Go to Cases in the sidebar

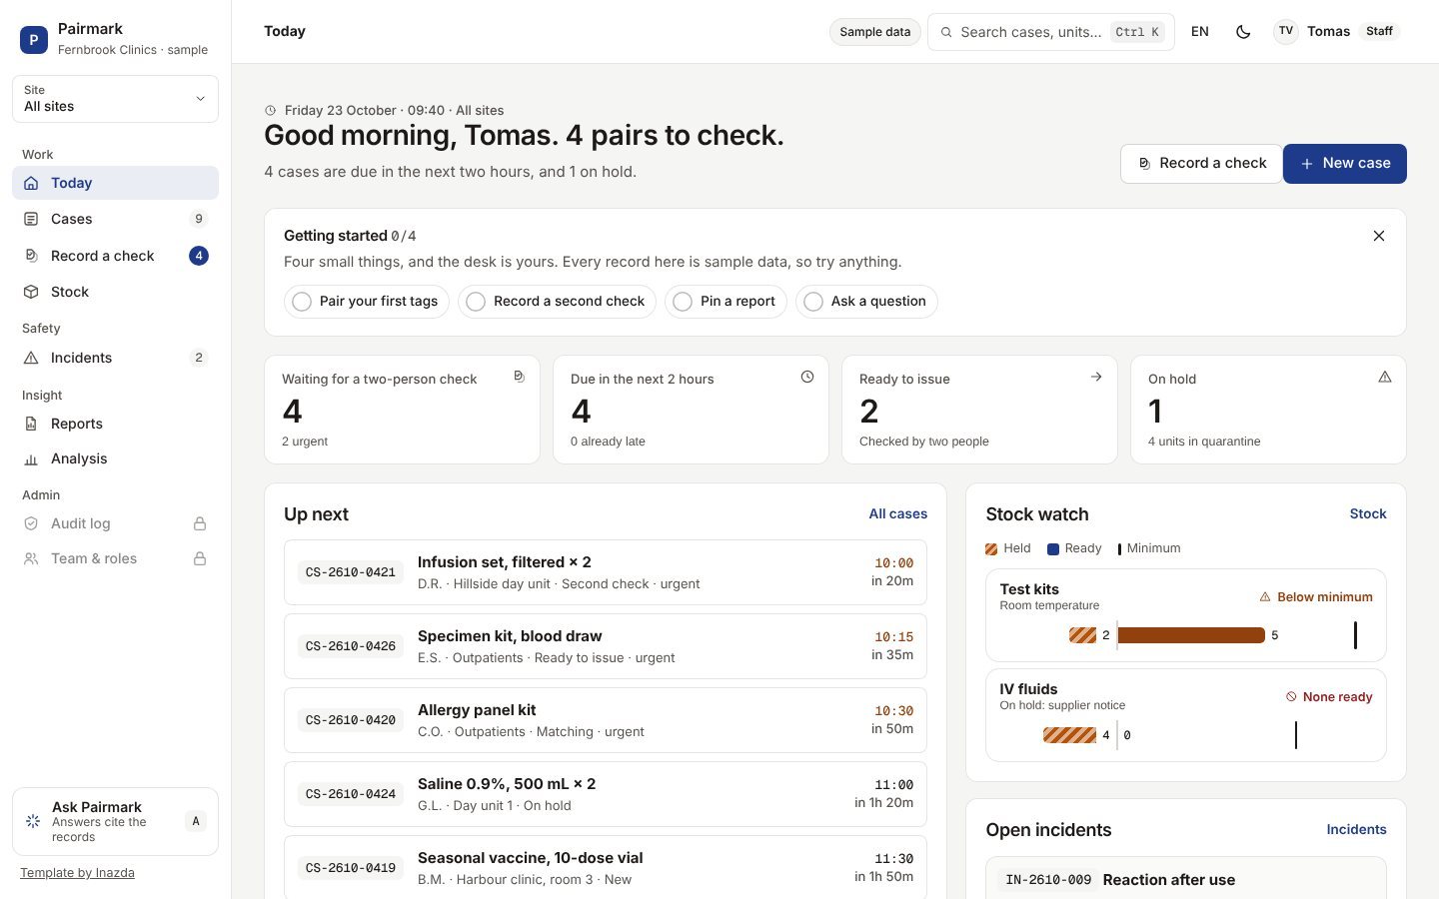pos(115,219)
